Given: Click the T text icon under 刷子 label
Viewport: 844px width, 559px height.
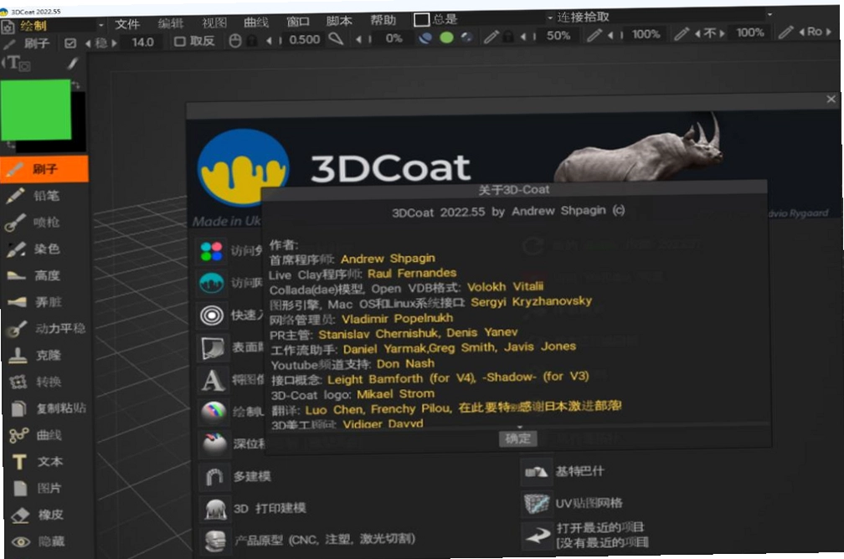Looking at the screenshot, I should [x=15, y=64].
